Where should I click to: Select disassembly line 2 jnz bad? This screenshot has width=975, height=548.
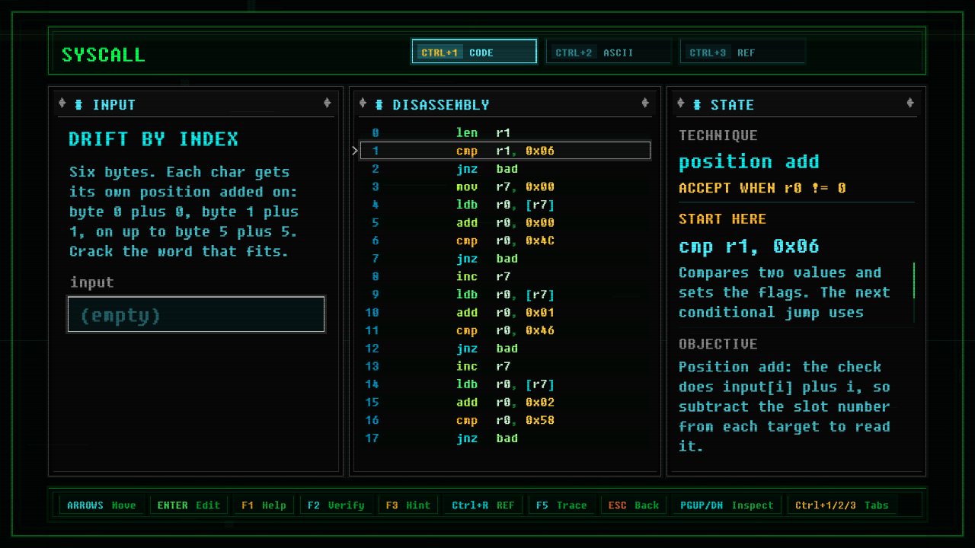506,169
